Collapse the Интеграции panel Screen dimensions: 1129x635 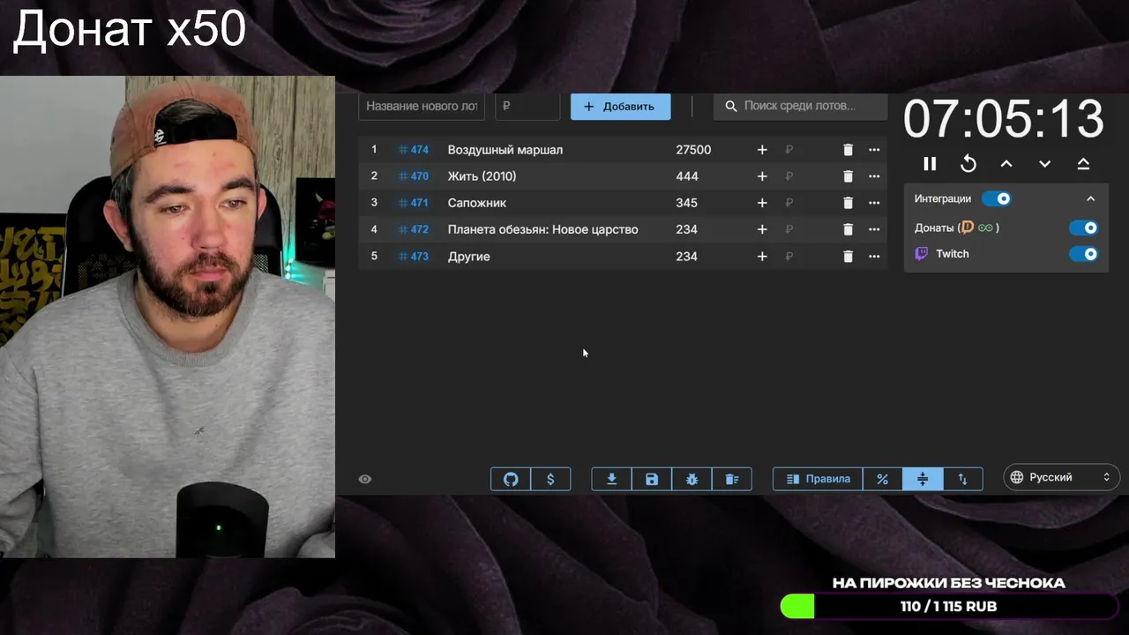1090,198
